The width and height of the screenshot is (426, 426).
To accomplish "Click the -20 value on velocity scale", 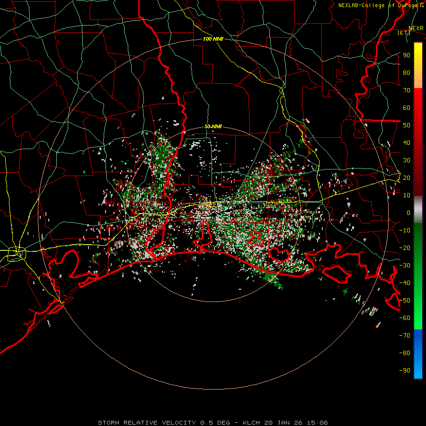I will 405,248.
